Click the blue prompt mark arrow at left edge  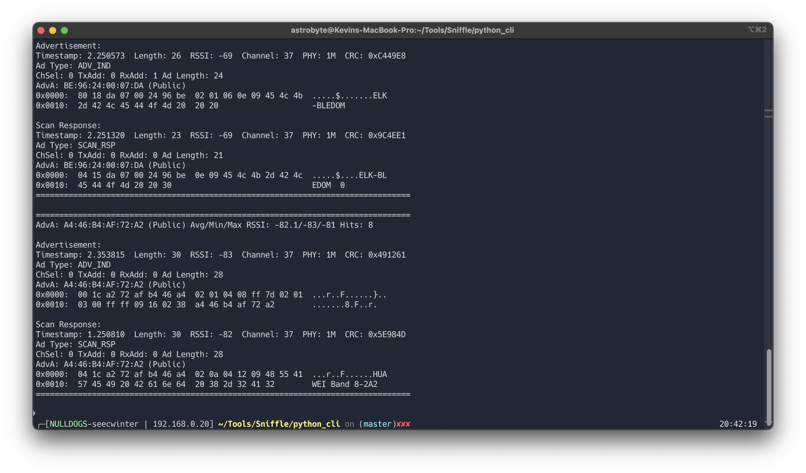(34, 413)
